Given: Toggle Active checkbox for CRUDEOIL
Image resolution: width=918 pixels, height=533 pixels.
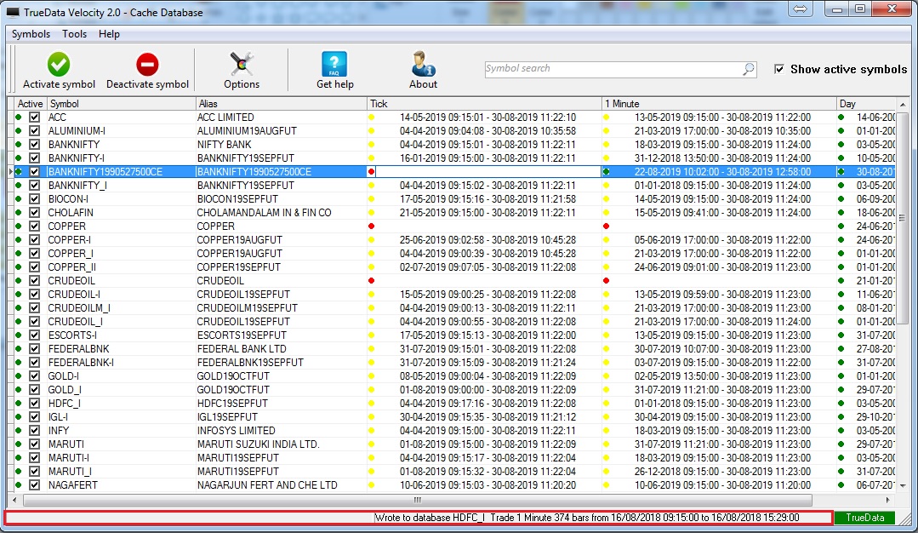Looking at the screenshot, I should coord(35,281).
